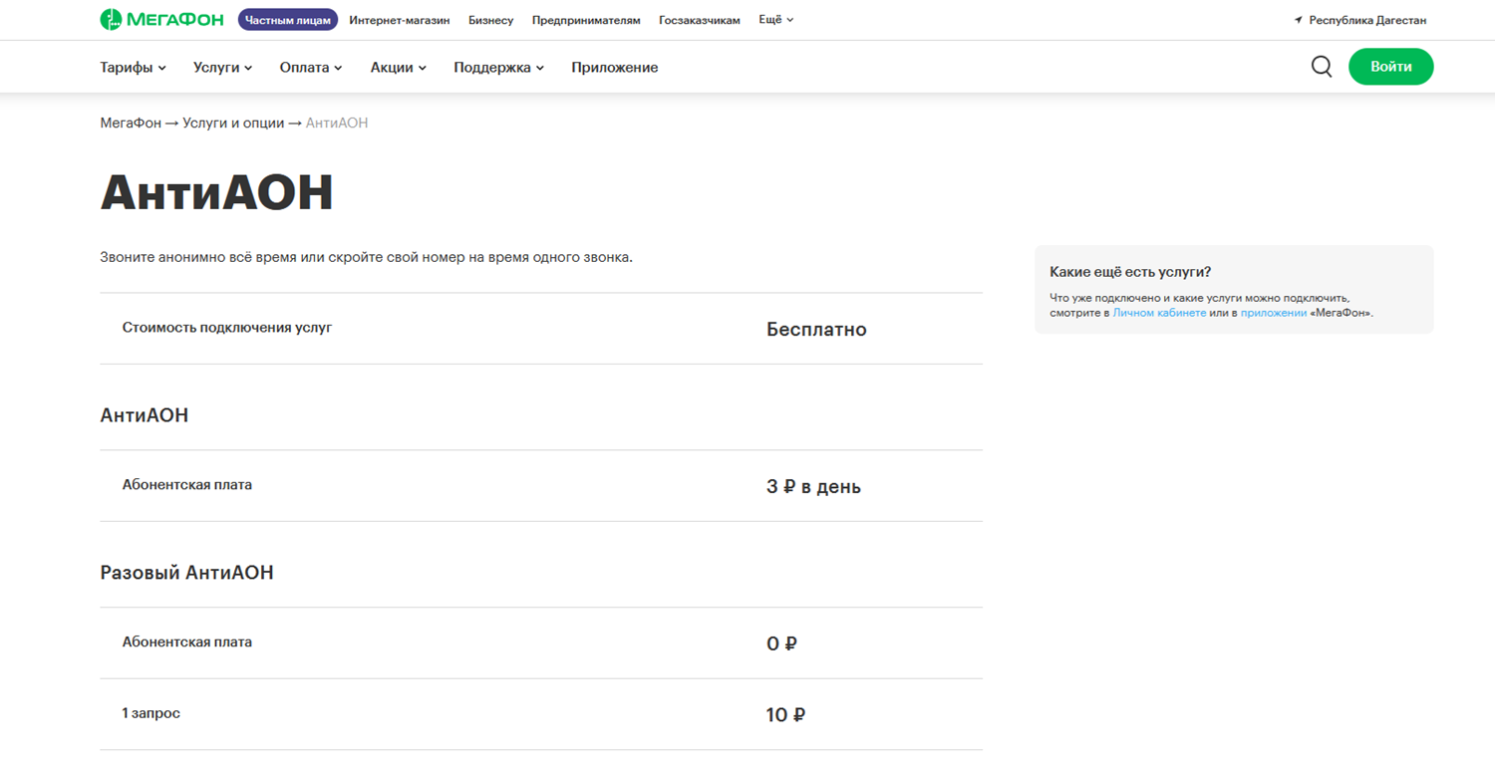Screen dimensions: 1495x766
Task: Click Какие ещё есть услуги? heading
Action: click(x=1130, y=272)
